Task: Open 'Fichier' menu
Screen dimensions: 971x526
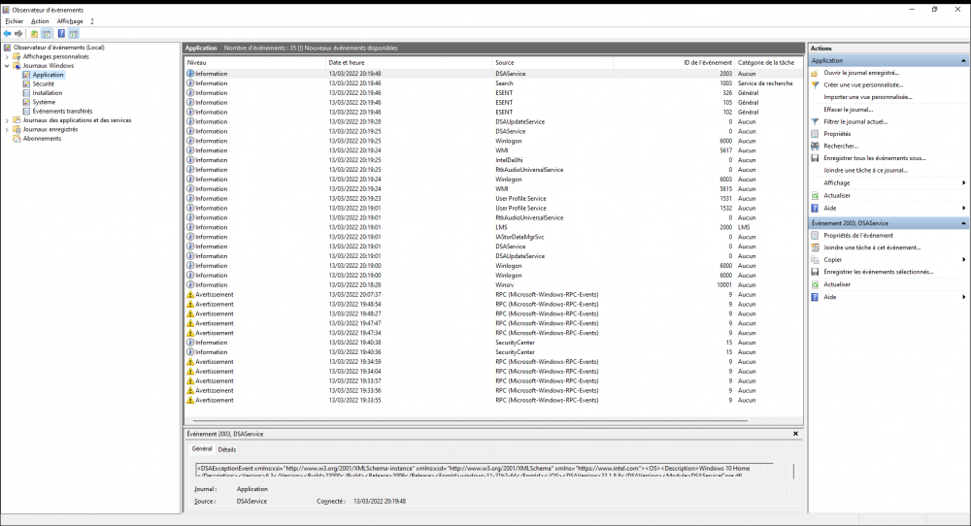Action: pos(14,21)
